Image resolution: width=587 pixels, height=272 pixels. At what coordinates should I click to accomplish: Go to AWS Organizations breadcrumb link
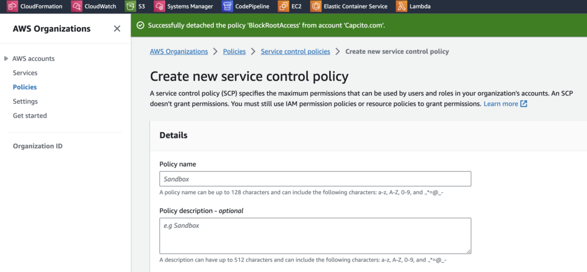click(x=179, y=52)
